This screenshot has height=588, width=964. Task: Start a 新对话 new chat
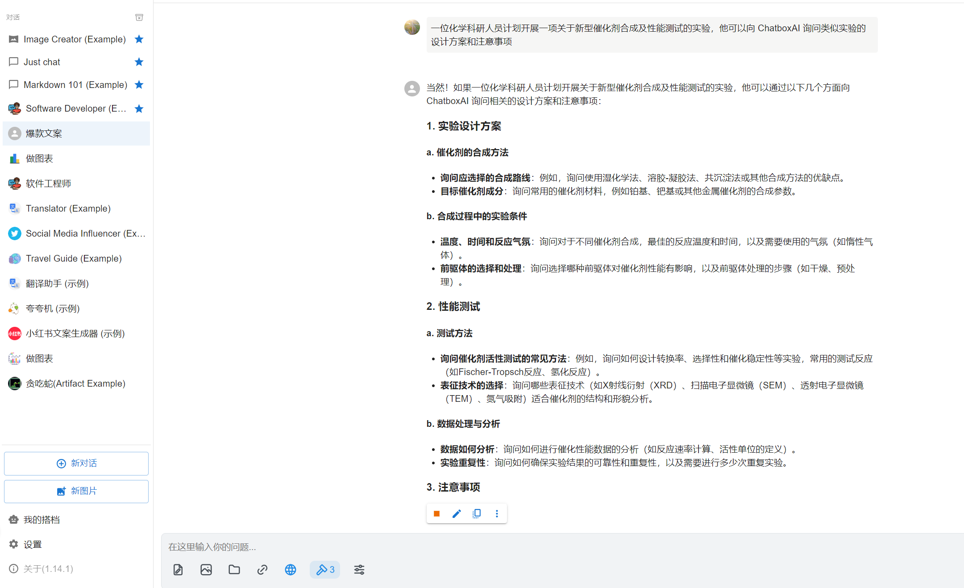76,463
